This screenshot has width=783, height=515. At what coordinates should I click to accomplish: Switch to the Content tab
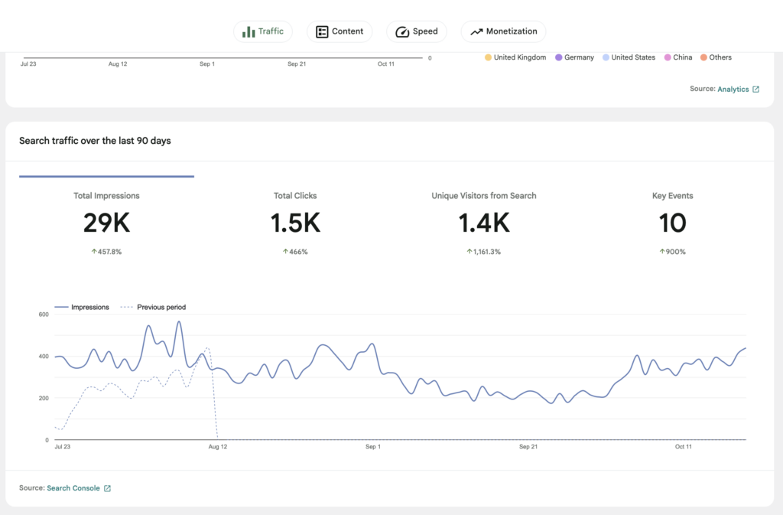point(339,31)
